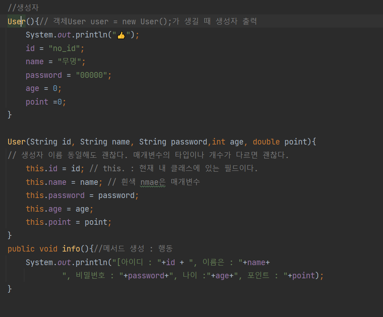Click the //메서드 생성 : 행동 comment
The width and height of the screenshot is (383, 317).
(x=133, y=249)
